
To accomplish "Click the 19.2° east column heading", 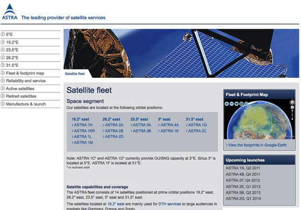I will pyautogui.click(x=80, y=119).
